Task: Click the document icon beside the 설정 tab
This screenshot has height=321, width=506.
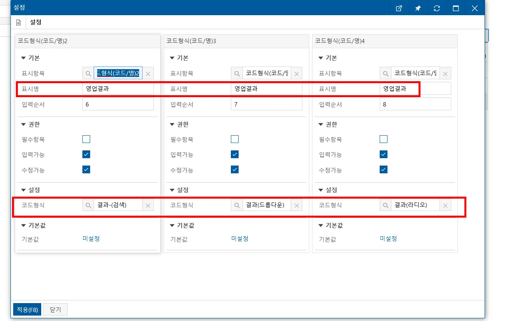Action: [18, 23]
